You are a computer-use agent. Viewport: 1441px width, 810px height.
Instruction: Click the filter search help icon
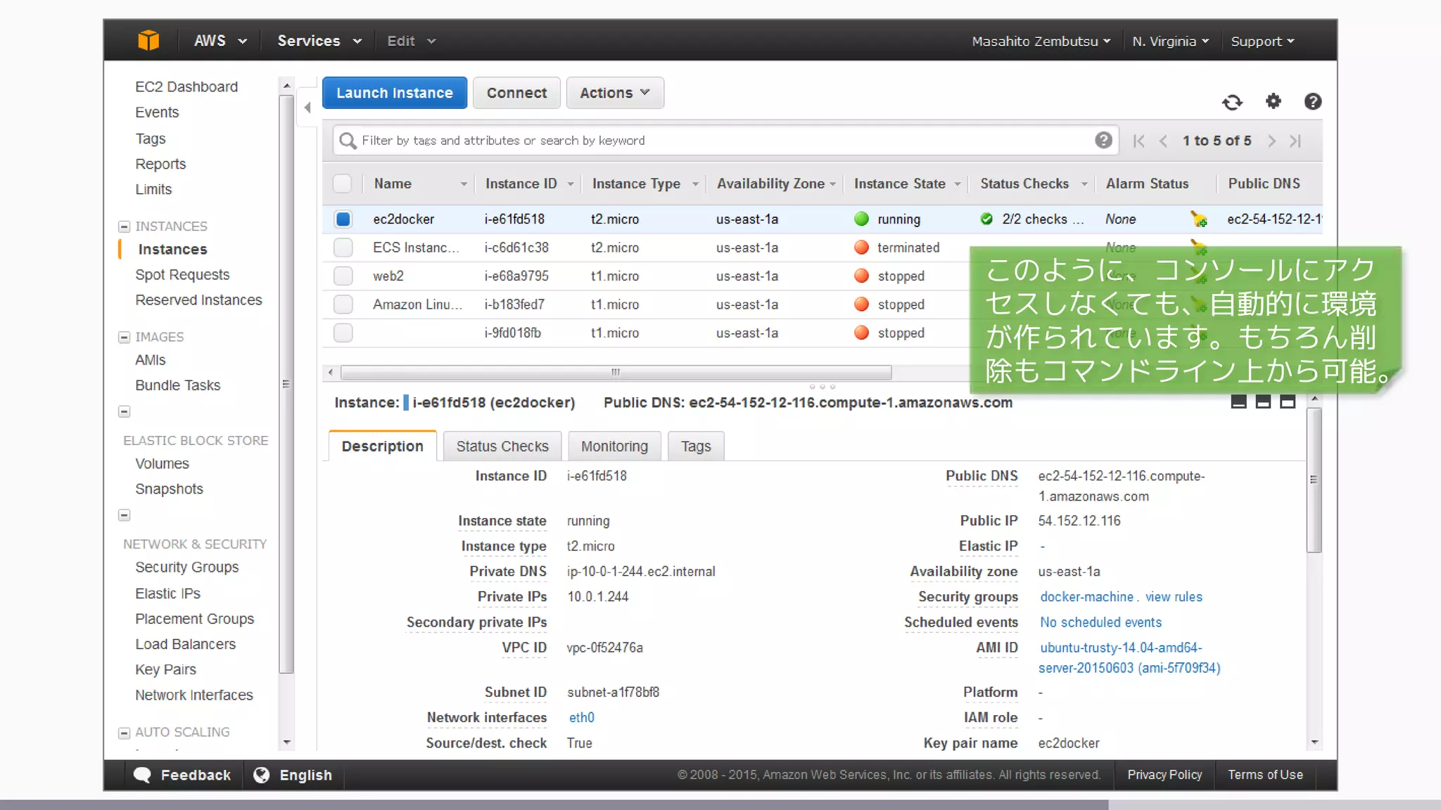point(1103,141)
